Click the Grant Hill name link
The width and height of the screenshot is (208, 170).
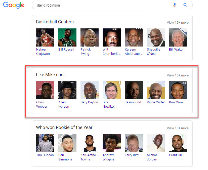click(176, 155)
